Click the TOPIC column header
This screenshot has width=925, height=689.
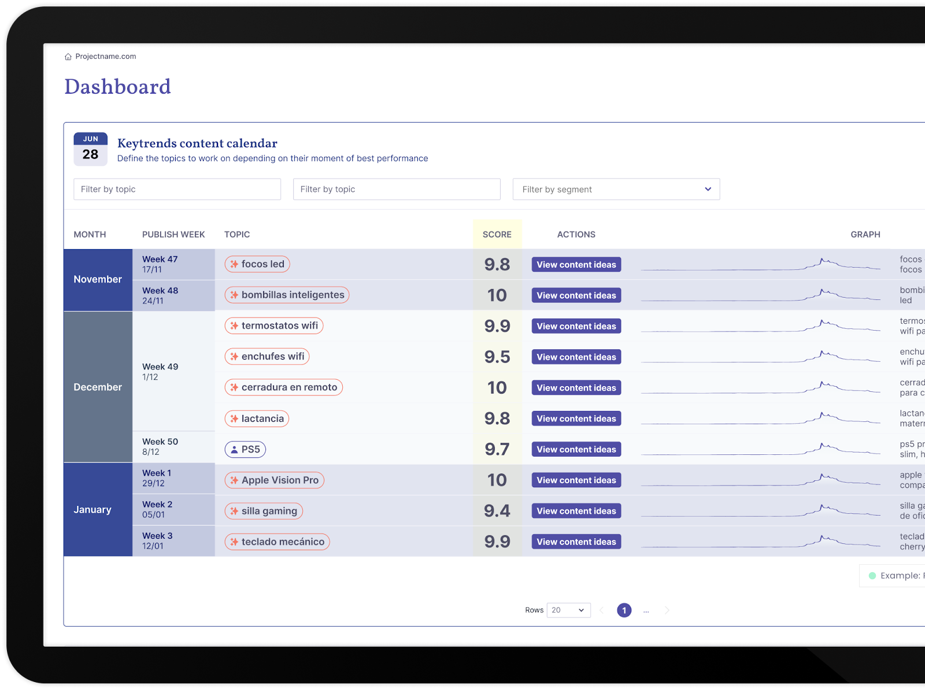click(x=237, y=235)
